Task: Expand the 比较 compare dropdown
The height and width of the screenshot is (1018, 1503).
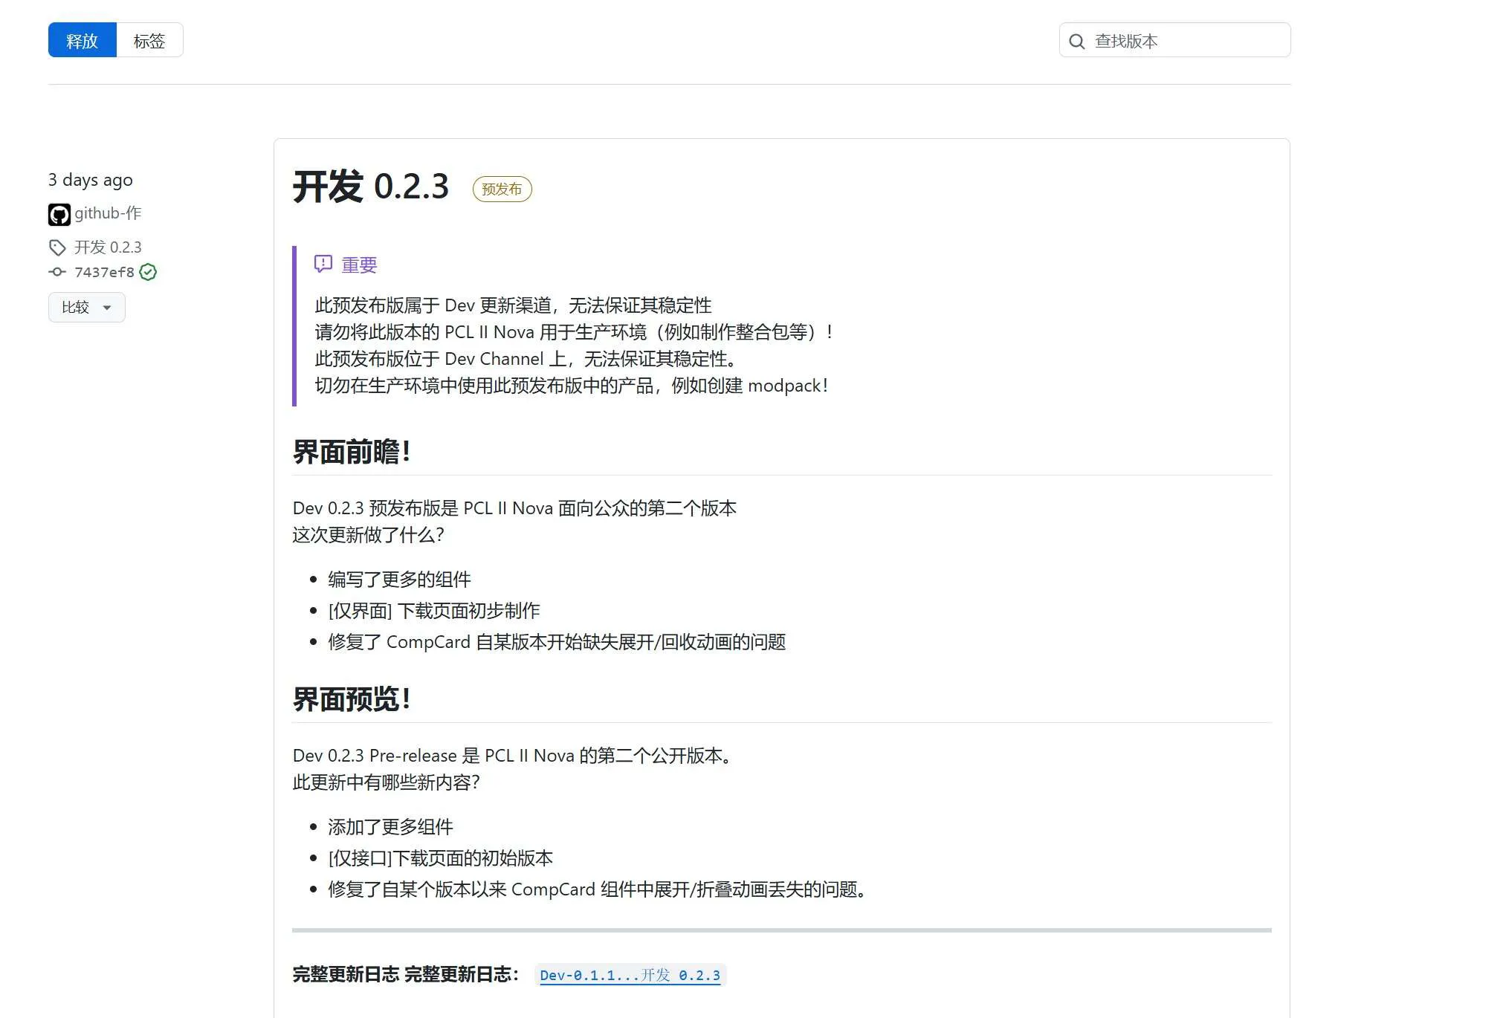Action: [x=87, y=308]
